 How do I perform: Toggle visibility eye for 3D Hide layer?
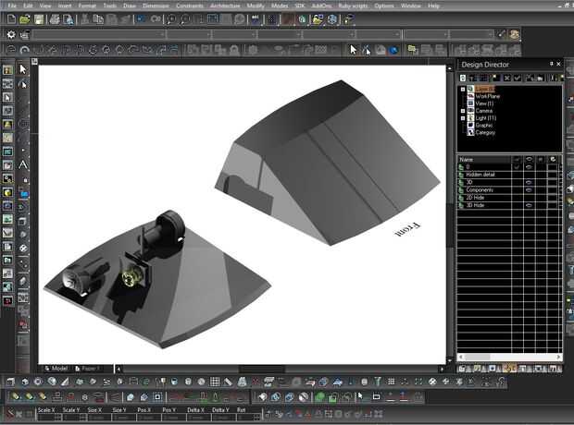529,205
